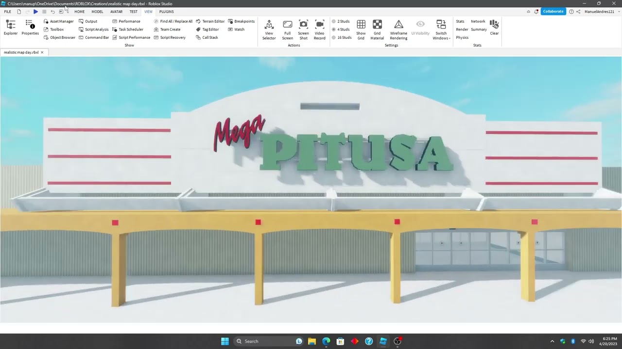Open the notifications bell
Image resolution: width=622 pixels, height=349 pixels.
[x=536, y=12]
